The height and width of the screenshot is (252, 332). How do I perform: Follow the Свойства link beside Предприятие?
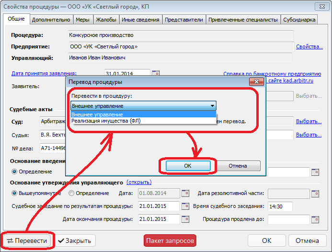(309, 47)
